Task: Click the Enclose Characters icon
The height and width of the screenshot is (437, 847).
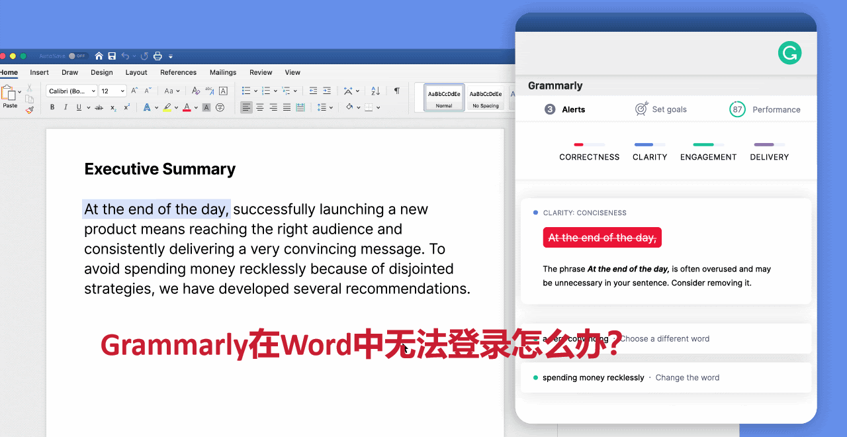Action: click(220, 107)
